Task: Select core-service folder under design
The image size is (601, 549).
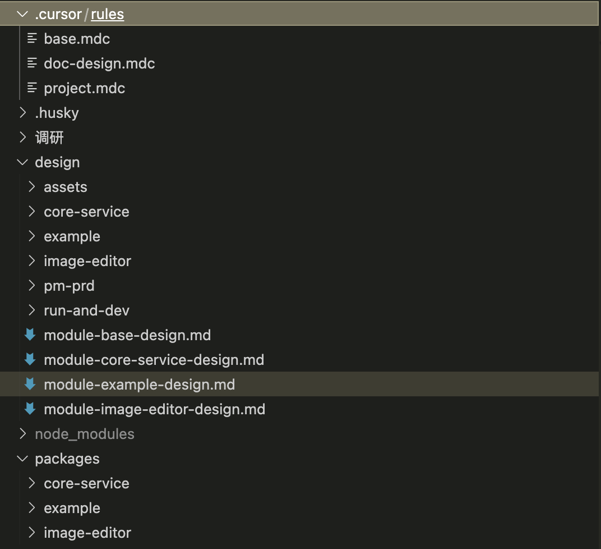Action: [86, 212]
